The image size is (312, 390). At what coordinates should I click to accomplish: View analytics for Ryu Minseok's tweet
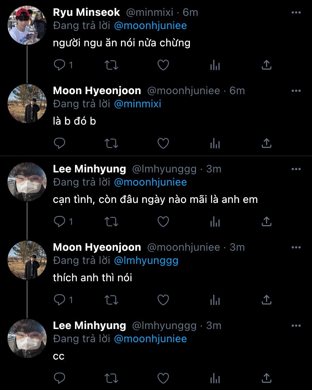tap(215, 65)
